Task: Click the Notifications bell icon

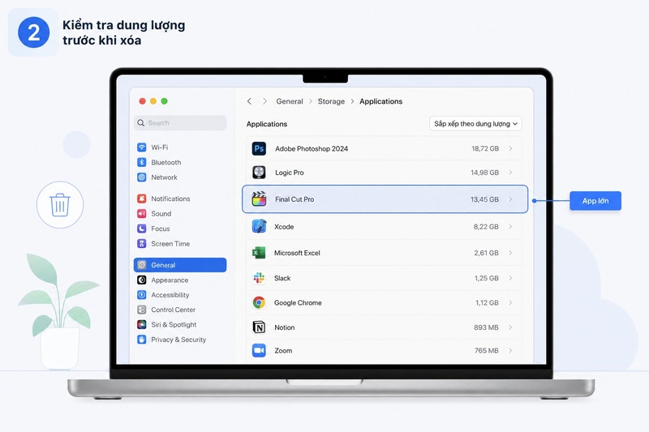Action: tap(141, 199)
